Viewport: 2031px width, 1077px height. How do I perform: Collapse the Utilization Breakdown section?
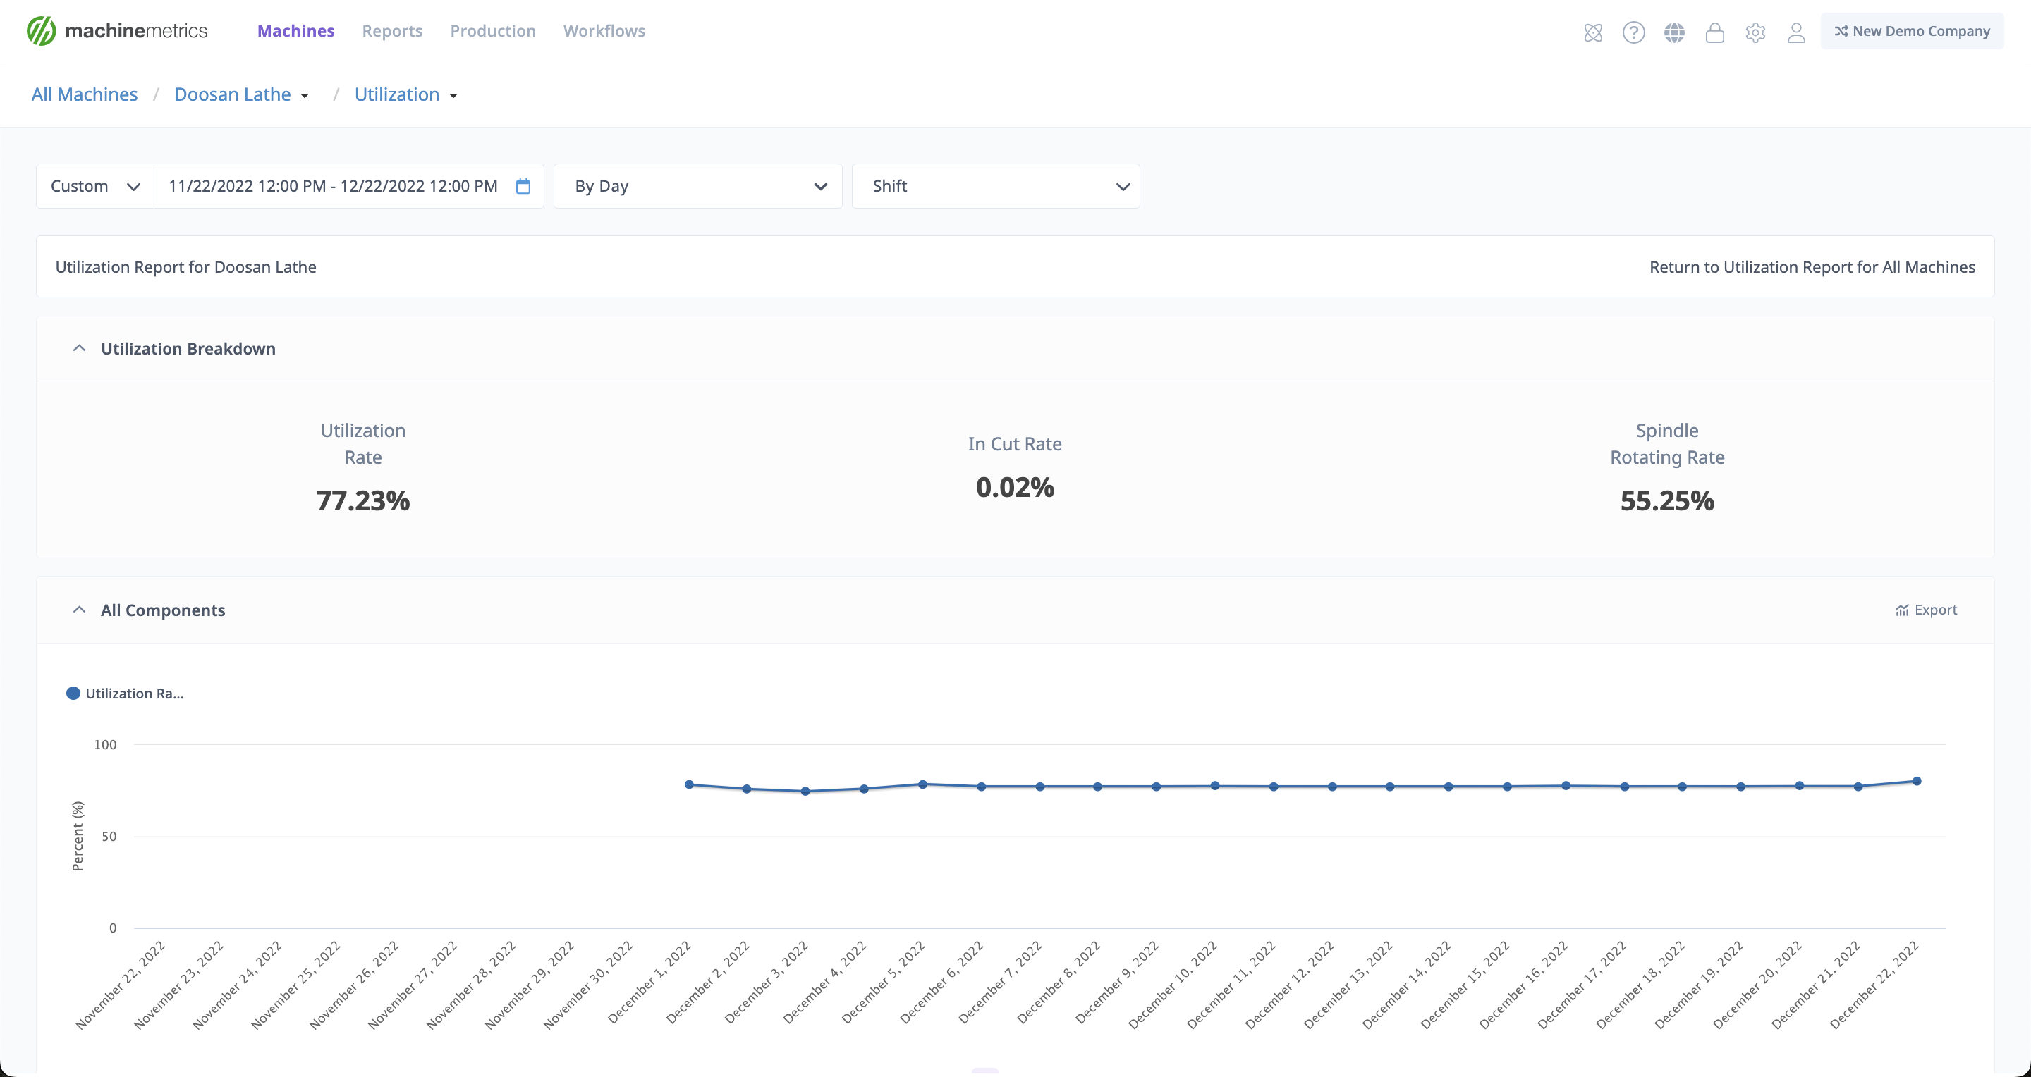click(x=79, y=348)
